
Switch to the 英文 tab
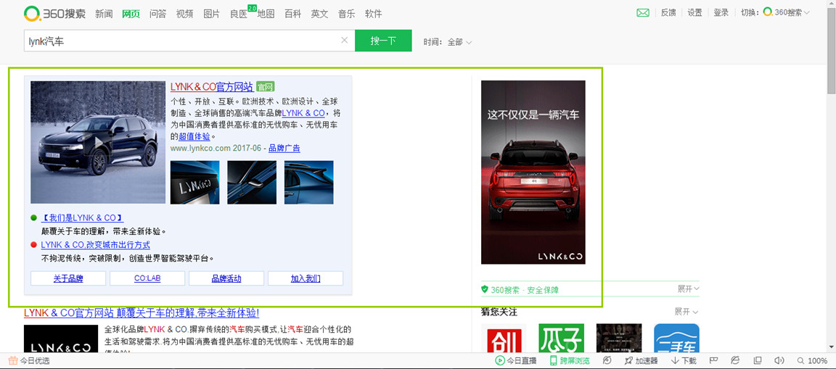click(319, 14)
